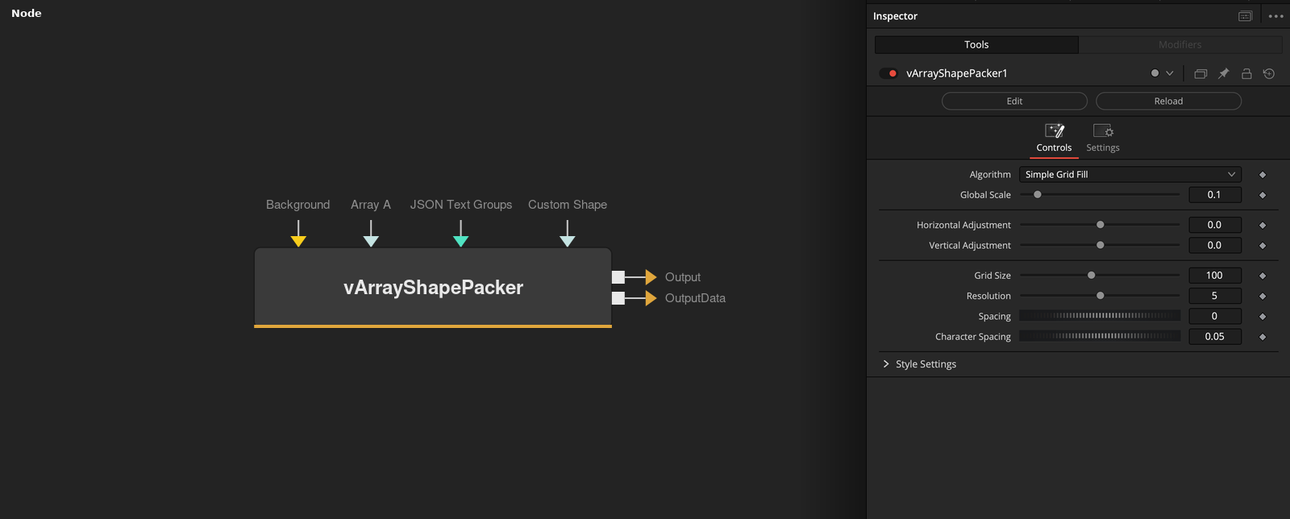Viewport: 1290px width, 519px height.
Task: Click the node color dot in Inspector header
Action: pyautogui.click(x=1155, y=73)
